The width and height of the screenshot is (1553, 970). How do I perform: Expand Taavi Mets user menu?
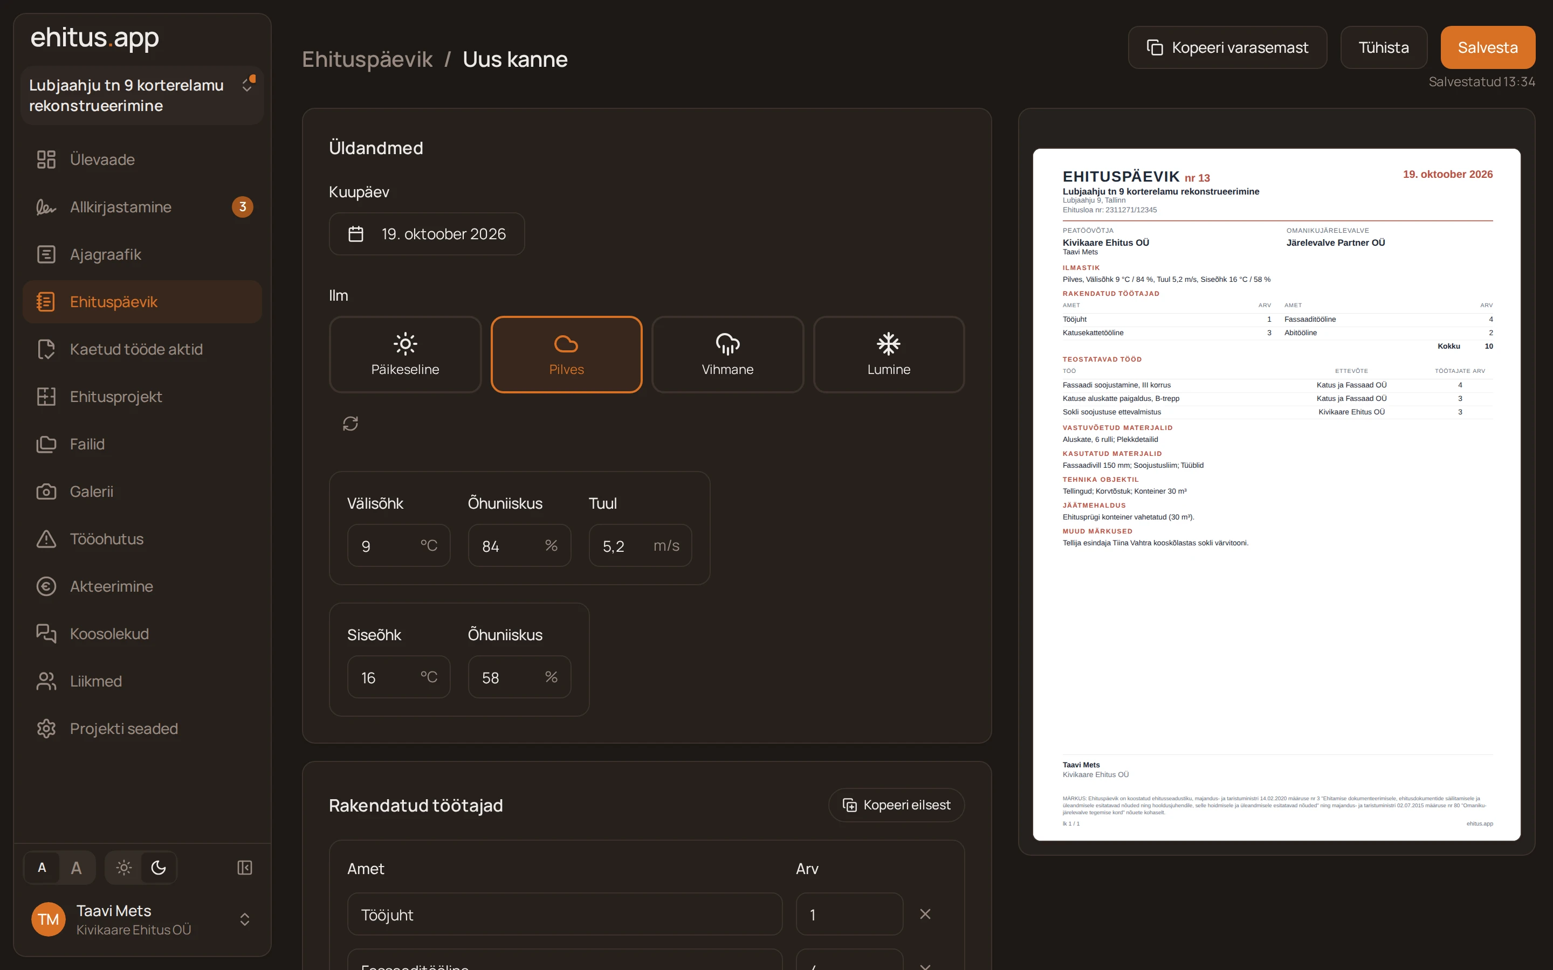coord(142,919)
